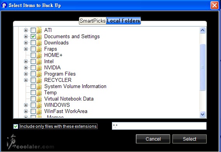Expand the Documents and Settings node
Image resolution: width=221 pixels, height=152 pixels.
[26, 36]
